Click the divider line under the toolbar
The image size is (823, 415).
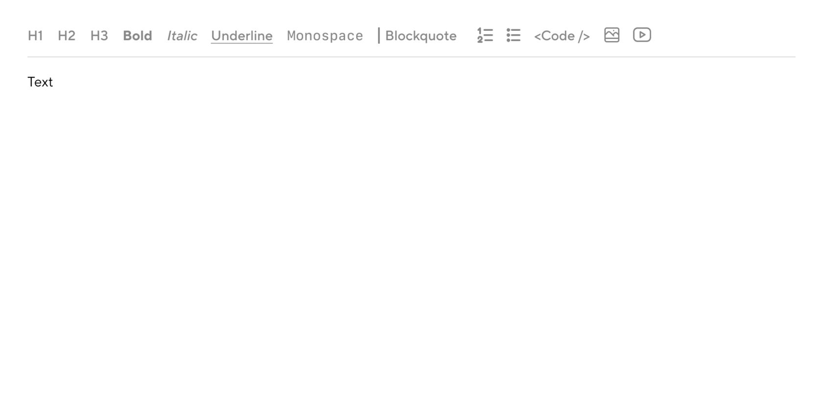pos(411,57)
